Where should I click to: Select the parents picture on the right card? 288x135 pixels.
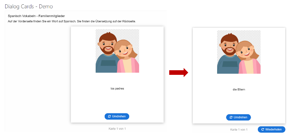[x=239, y=52]
